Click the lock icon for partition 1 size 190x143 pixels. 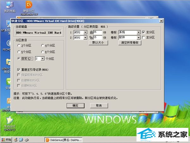[91, 32]
